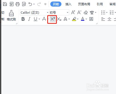This screenshot has width=116, height=94.
Task: Click the Undo arrow icon
Action: [30, 4]
